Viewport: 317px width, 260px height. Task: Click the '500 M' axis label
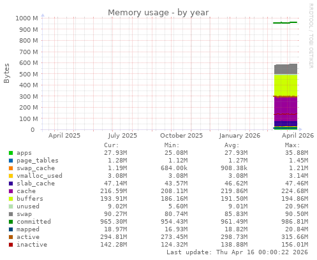pyautogui.click(x=29, y=75)
